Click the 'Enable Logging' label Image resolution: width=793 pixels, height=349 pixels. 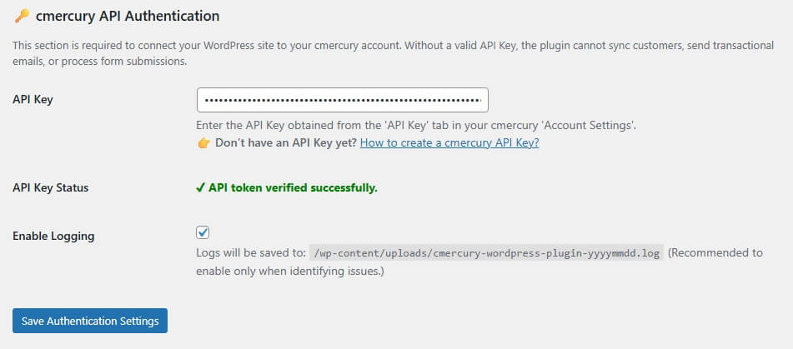tap(53, 236)
